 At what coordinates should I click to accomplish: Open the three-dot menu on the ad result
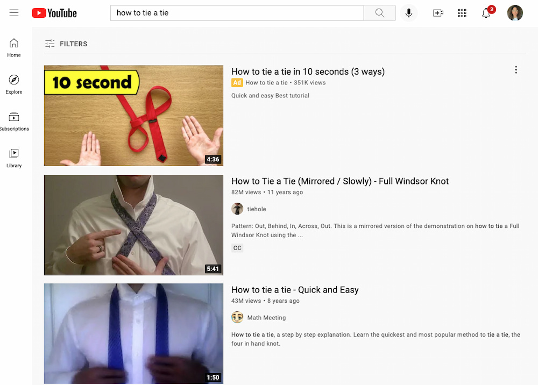pos(516,70)
